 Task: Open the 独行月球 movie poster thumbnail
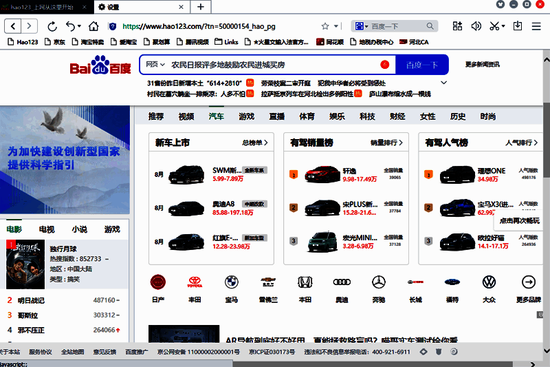(x=25, y=264)
